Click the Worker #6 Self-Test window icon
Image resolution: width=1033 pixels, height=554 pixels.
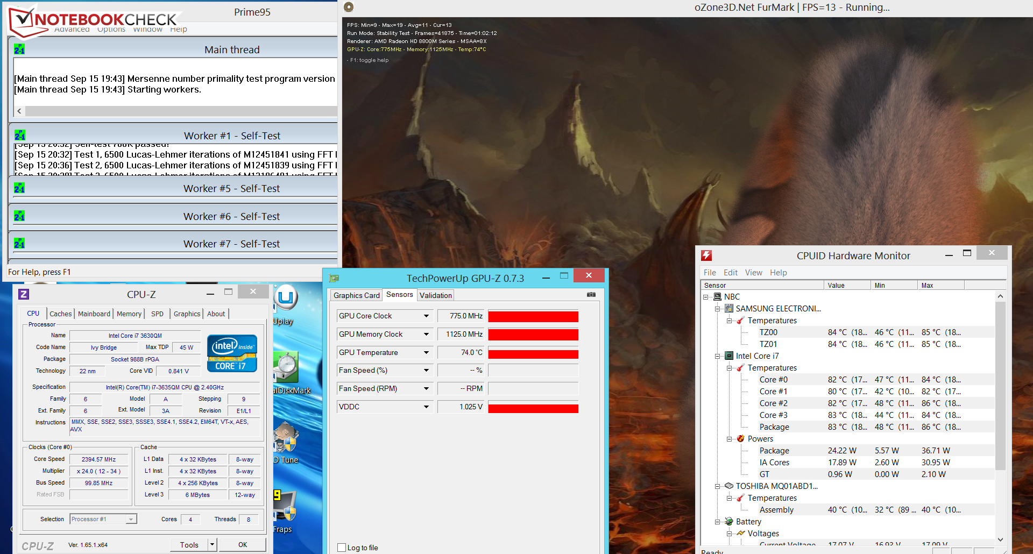point(19,216)
